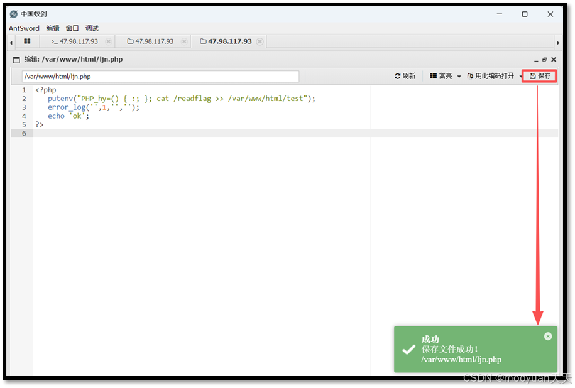Screen dimensions: 575x388
Task: Open the 用此编码打开 encoding dropdown
Action: pyautogui.click(x=494, y=76)
